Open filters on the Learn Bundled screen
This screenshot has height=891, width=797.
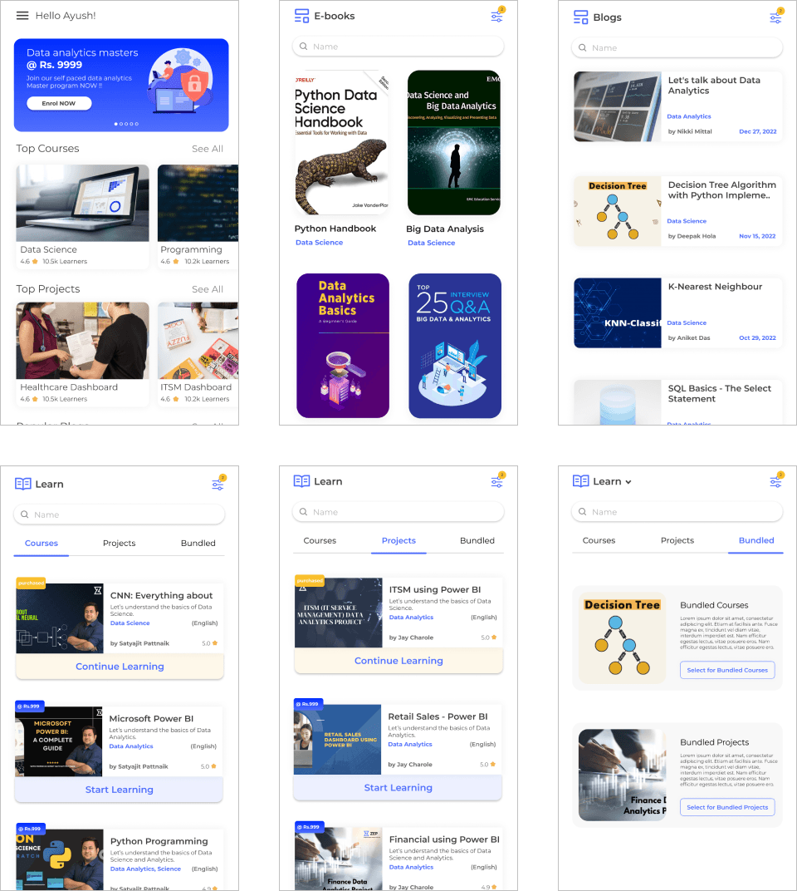click(x=775, y=481)
